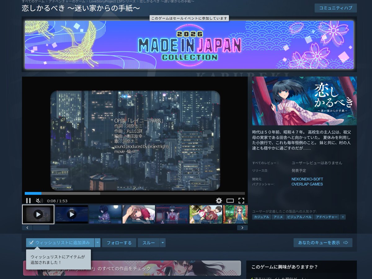Toggle theater mode on video player
The height and width of the screenshot is (279, 372).
230,201
